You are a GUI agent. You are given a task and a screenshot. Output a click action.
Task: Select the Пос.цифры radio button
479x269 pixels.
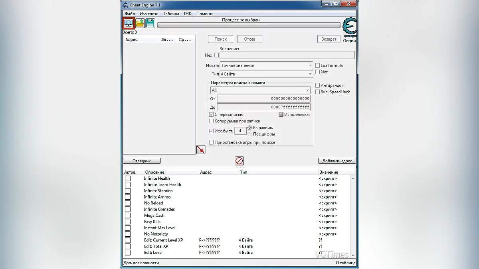[x=250, y=134]
